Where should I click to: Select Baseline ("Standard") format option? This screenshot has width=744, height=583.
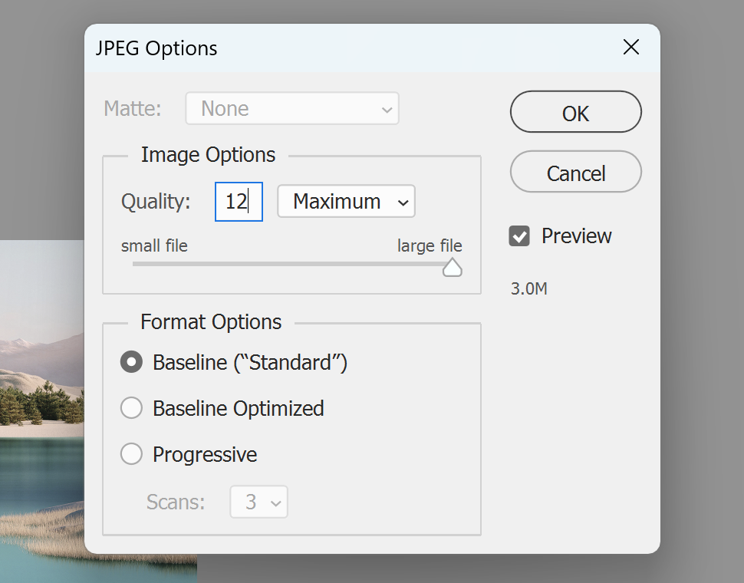tap(131, 362)
